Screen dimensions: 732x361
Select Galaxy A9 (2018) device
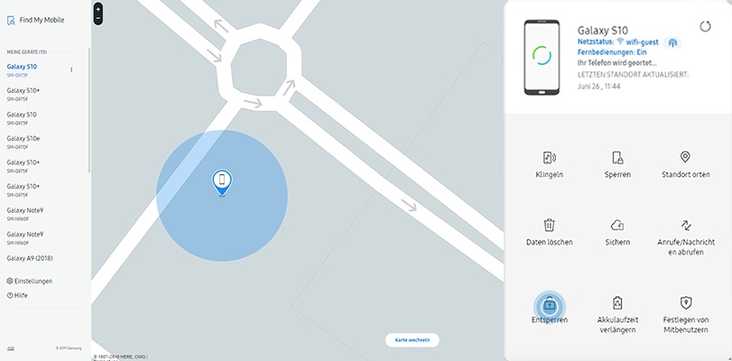point(30,258)
